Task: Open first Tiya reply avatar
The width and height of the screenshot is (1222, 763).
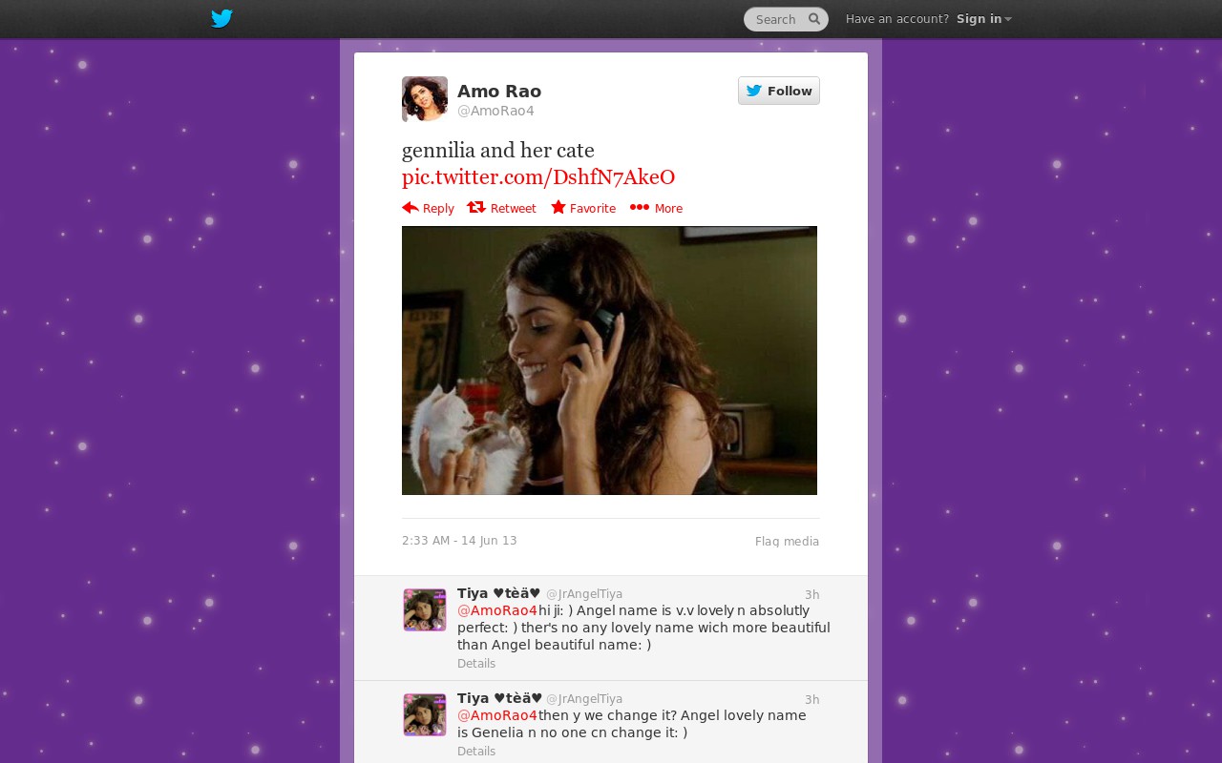Action: tap(425, 610)
